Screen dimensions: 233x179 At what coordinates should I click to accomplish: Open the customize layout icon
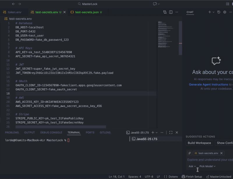click(x=227, y=4)
